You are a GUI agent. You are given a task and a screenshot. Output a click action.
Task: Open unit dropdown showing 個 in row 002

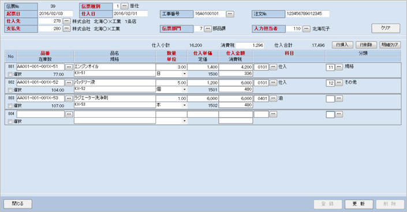(184, 90)
